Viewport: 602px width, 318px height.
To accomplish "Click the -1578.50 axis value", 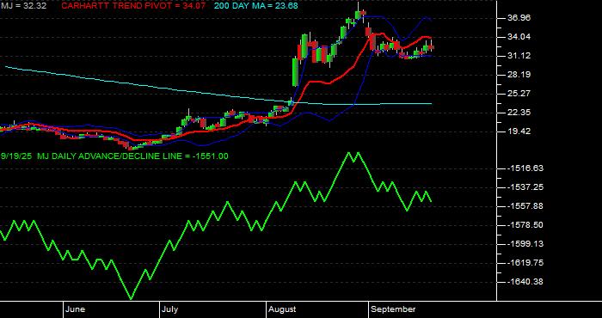I will tap(526, 225).
